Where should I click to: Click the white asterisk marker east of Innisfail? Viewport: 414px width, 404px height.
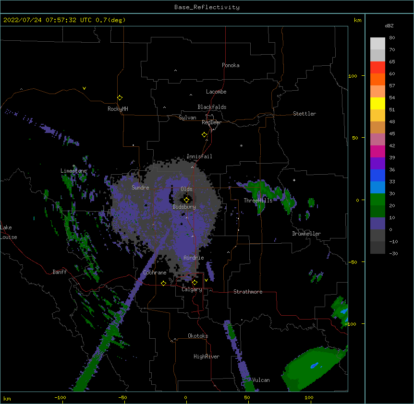(x=241, y=145)
